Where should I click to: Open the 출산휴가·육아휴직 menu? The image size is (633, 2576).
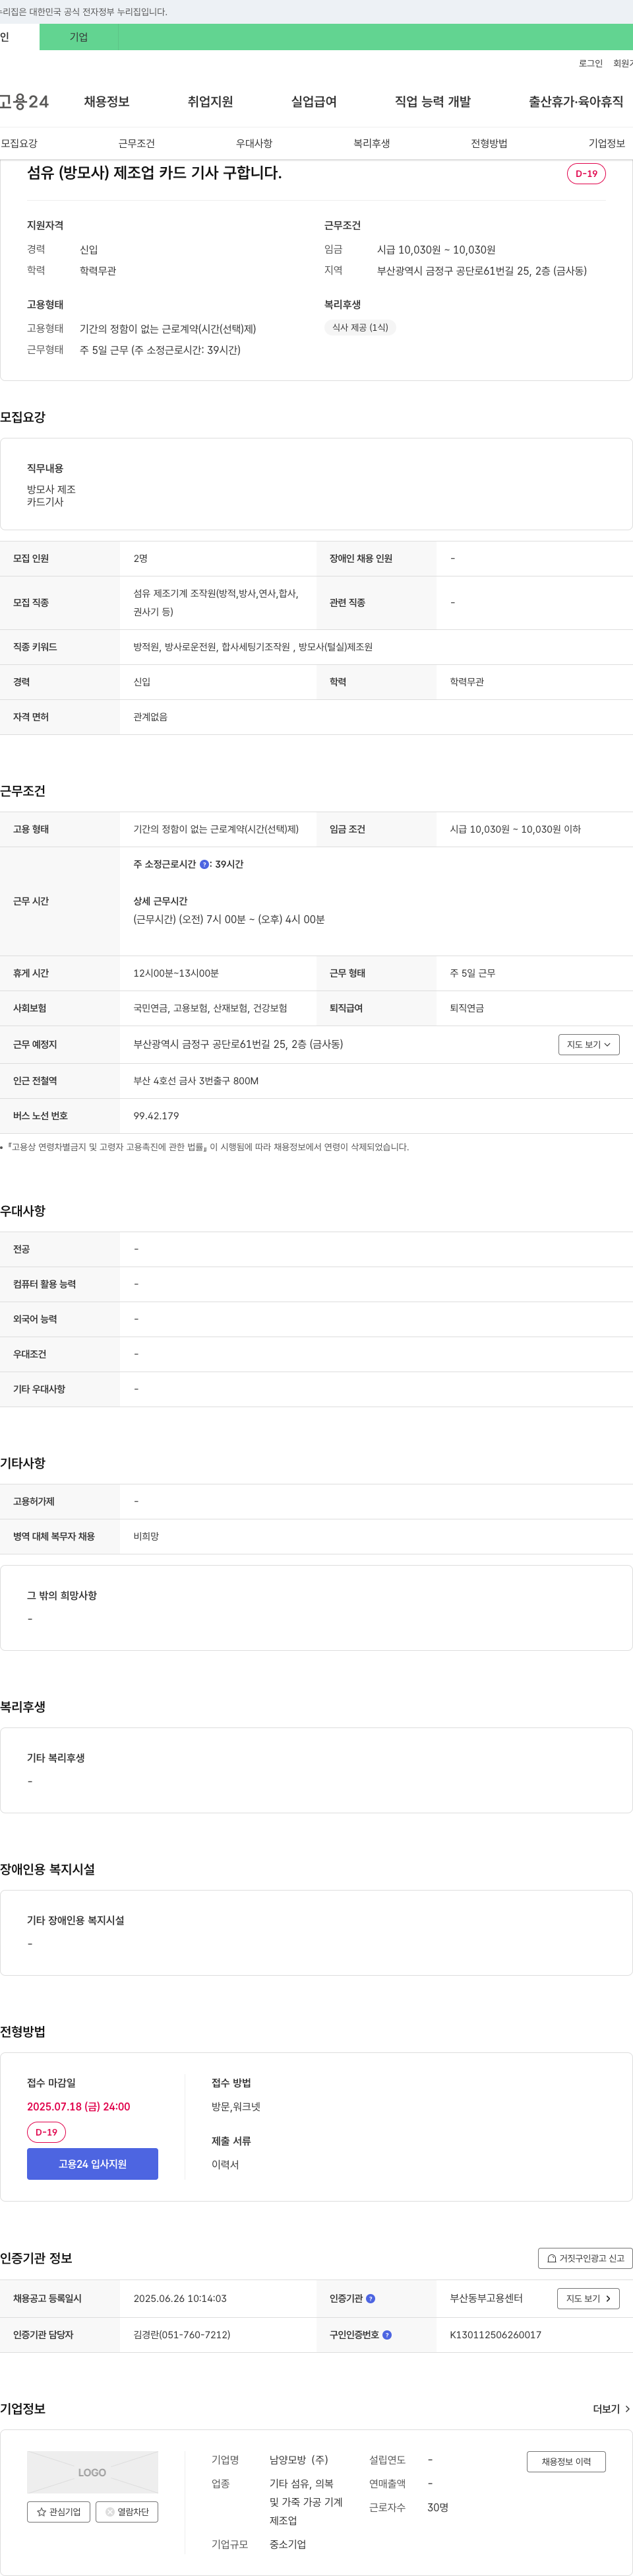576,102
